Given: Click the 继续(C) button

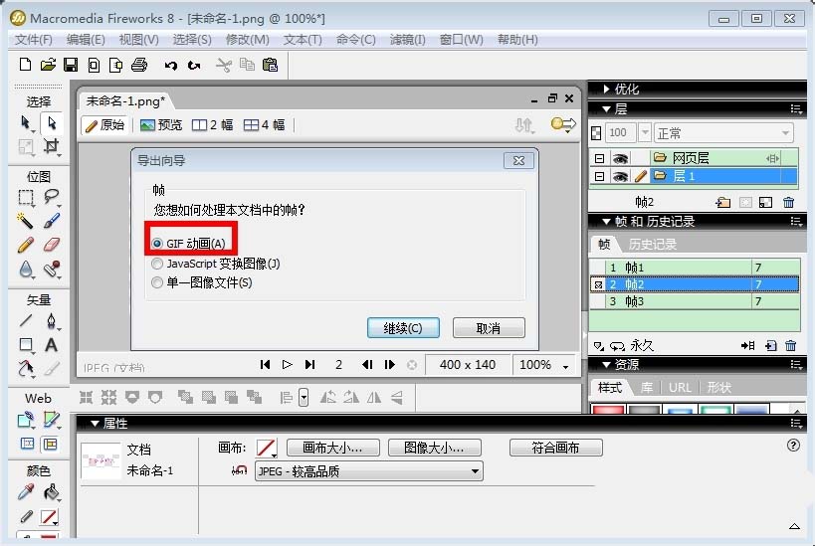Looking at the screenshot, I should (x=403, y=328).
